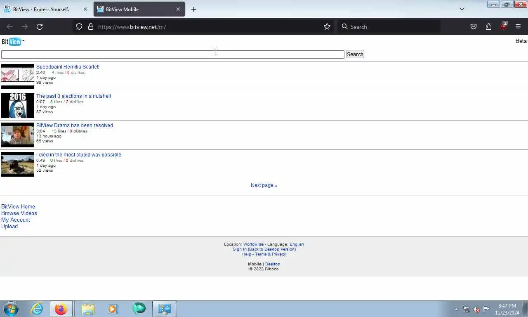Click the padlock site security icon
The height and width of the screenshot is (317, 528).
coord(91,27)
